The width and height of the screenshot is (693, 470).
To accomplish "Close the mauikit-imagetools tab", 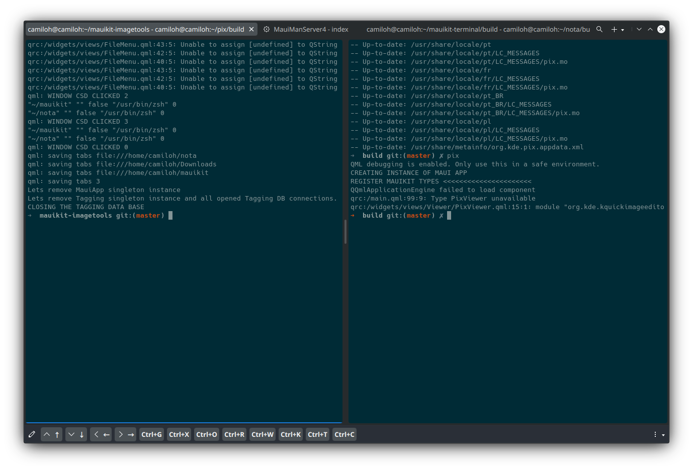I will point(251,29).
